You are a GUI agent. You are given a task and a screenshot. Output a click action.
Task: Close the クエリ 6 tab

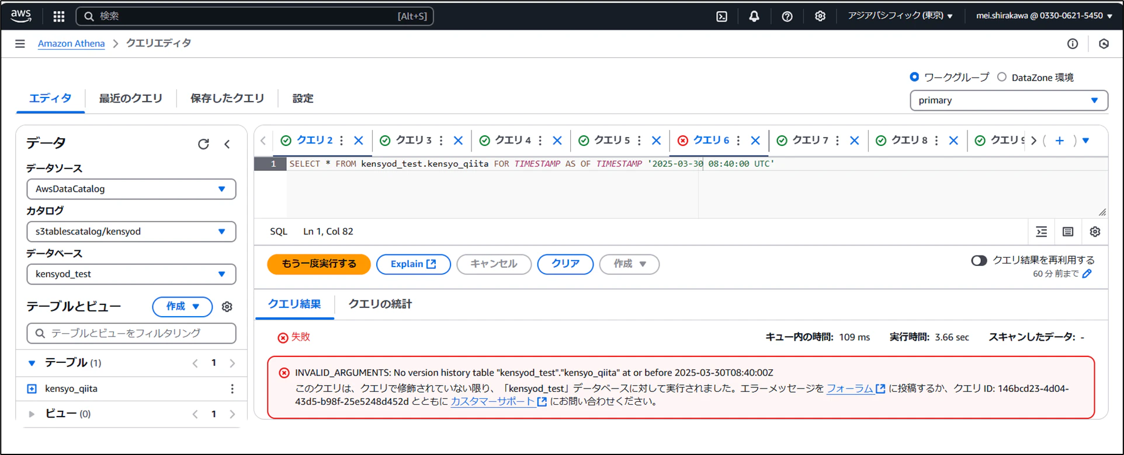point(755,141)
